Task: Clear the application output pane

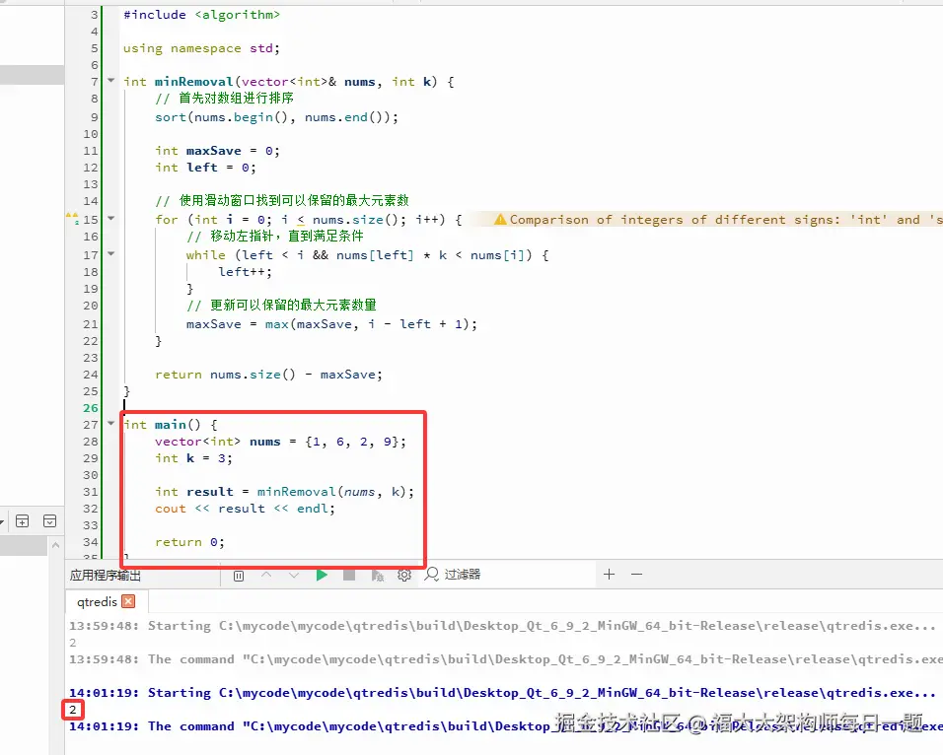Action: pos(239,576)
